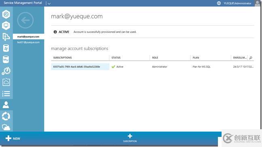This screenshot has width=262, height=147.
Task: Go back using the circular arrow button
Action: pyautogui.click(x=25, y=20)
